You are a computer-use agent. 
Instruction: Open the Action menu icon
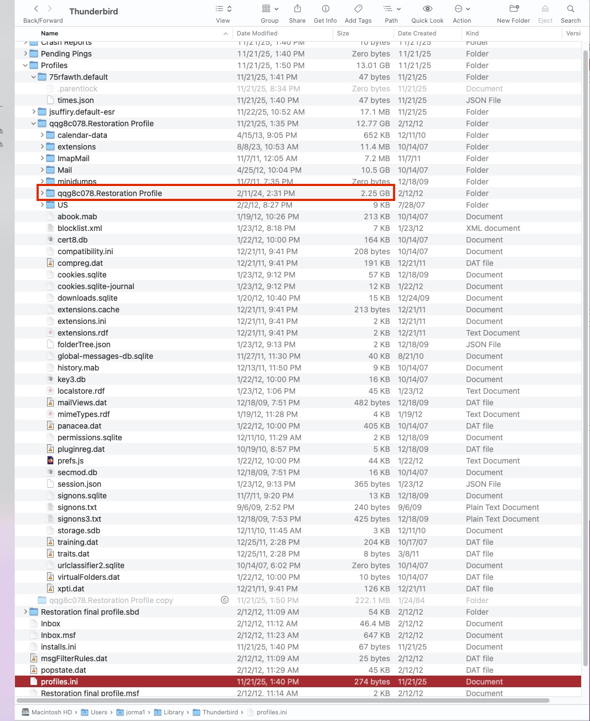pos(462,9)
